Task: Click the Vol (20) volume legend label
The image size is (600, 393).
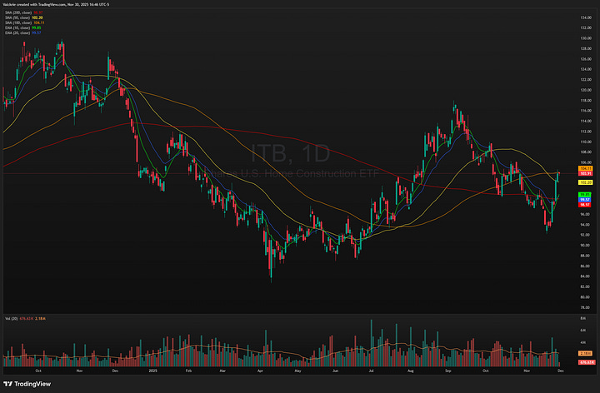Action: pos(11,318)
